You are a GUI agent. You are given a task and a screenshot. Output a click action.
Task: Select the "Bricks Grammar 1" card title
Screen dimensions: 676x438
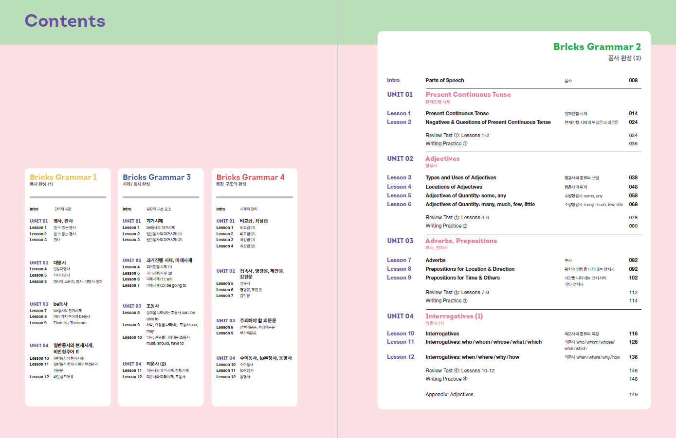[63, 177]
